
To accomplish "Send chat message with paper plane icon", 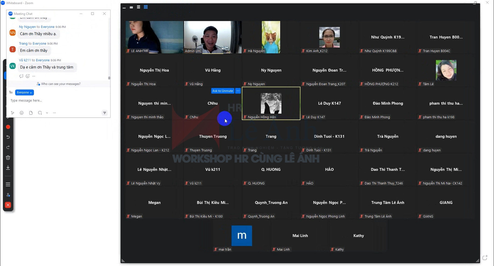I will (x=105, y=113).
